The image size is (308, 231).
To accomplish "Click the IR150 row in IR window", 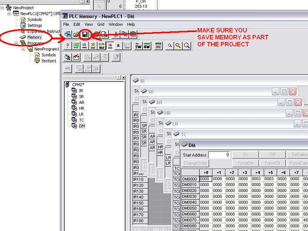I will [140, 203].
